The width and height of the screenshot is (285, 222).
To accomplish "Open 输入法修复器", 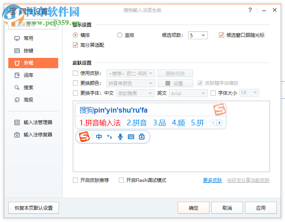I will pyautogui.click(x=33, y=135).
